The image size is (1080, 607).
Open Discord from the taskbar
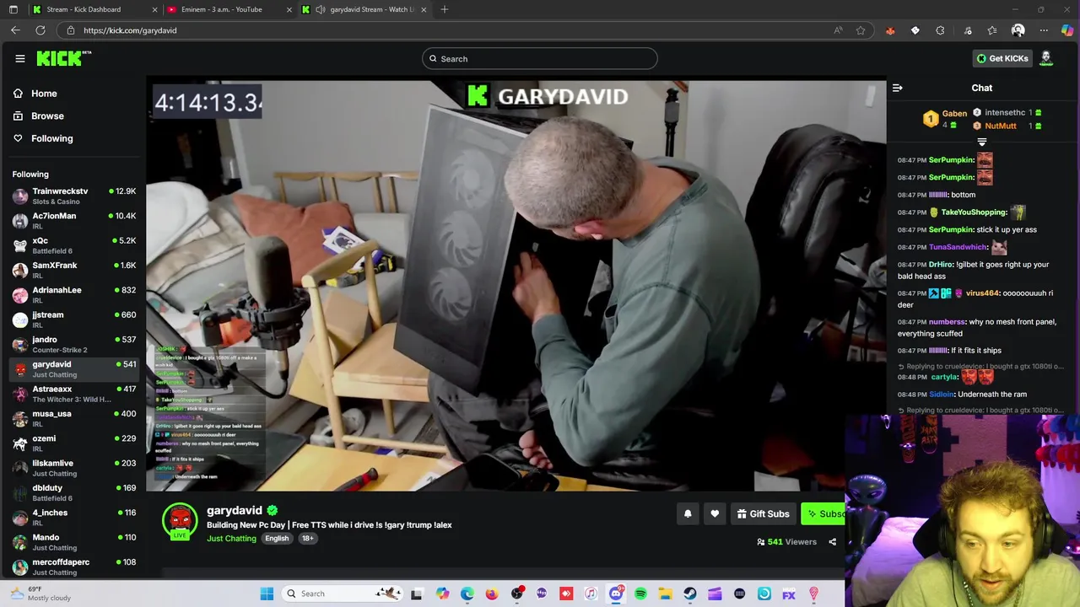[x=616, y=594]
